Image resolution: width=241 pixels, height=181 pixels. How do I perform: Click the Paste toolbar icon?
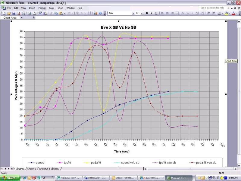[x=61, y=13]
